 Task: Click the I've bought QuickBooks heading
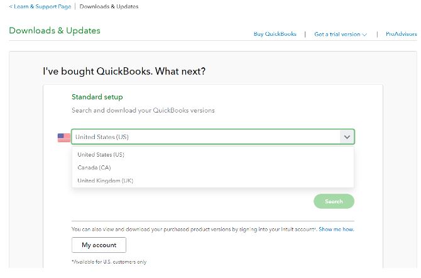click(124, 71)
